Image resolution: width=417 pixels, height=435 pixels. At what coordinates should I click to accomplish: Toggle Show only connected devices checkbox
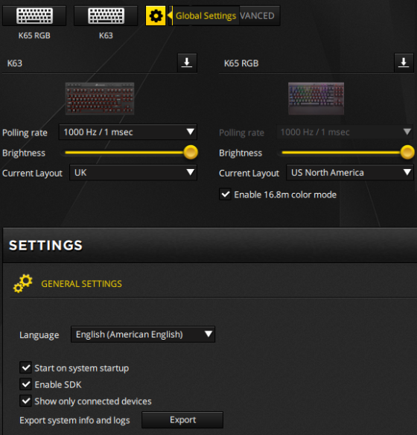click(x=26, y=401)
